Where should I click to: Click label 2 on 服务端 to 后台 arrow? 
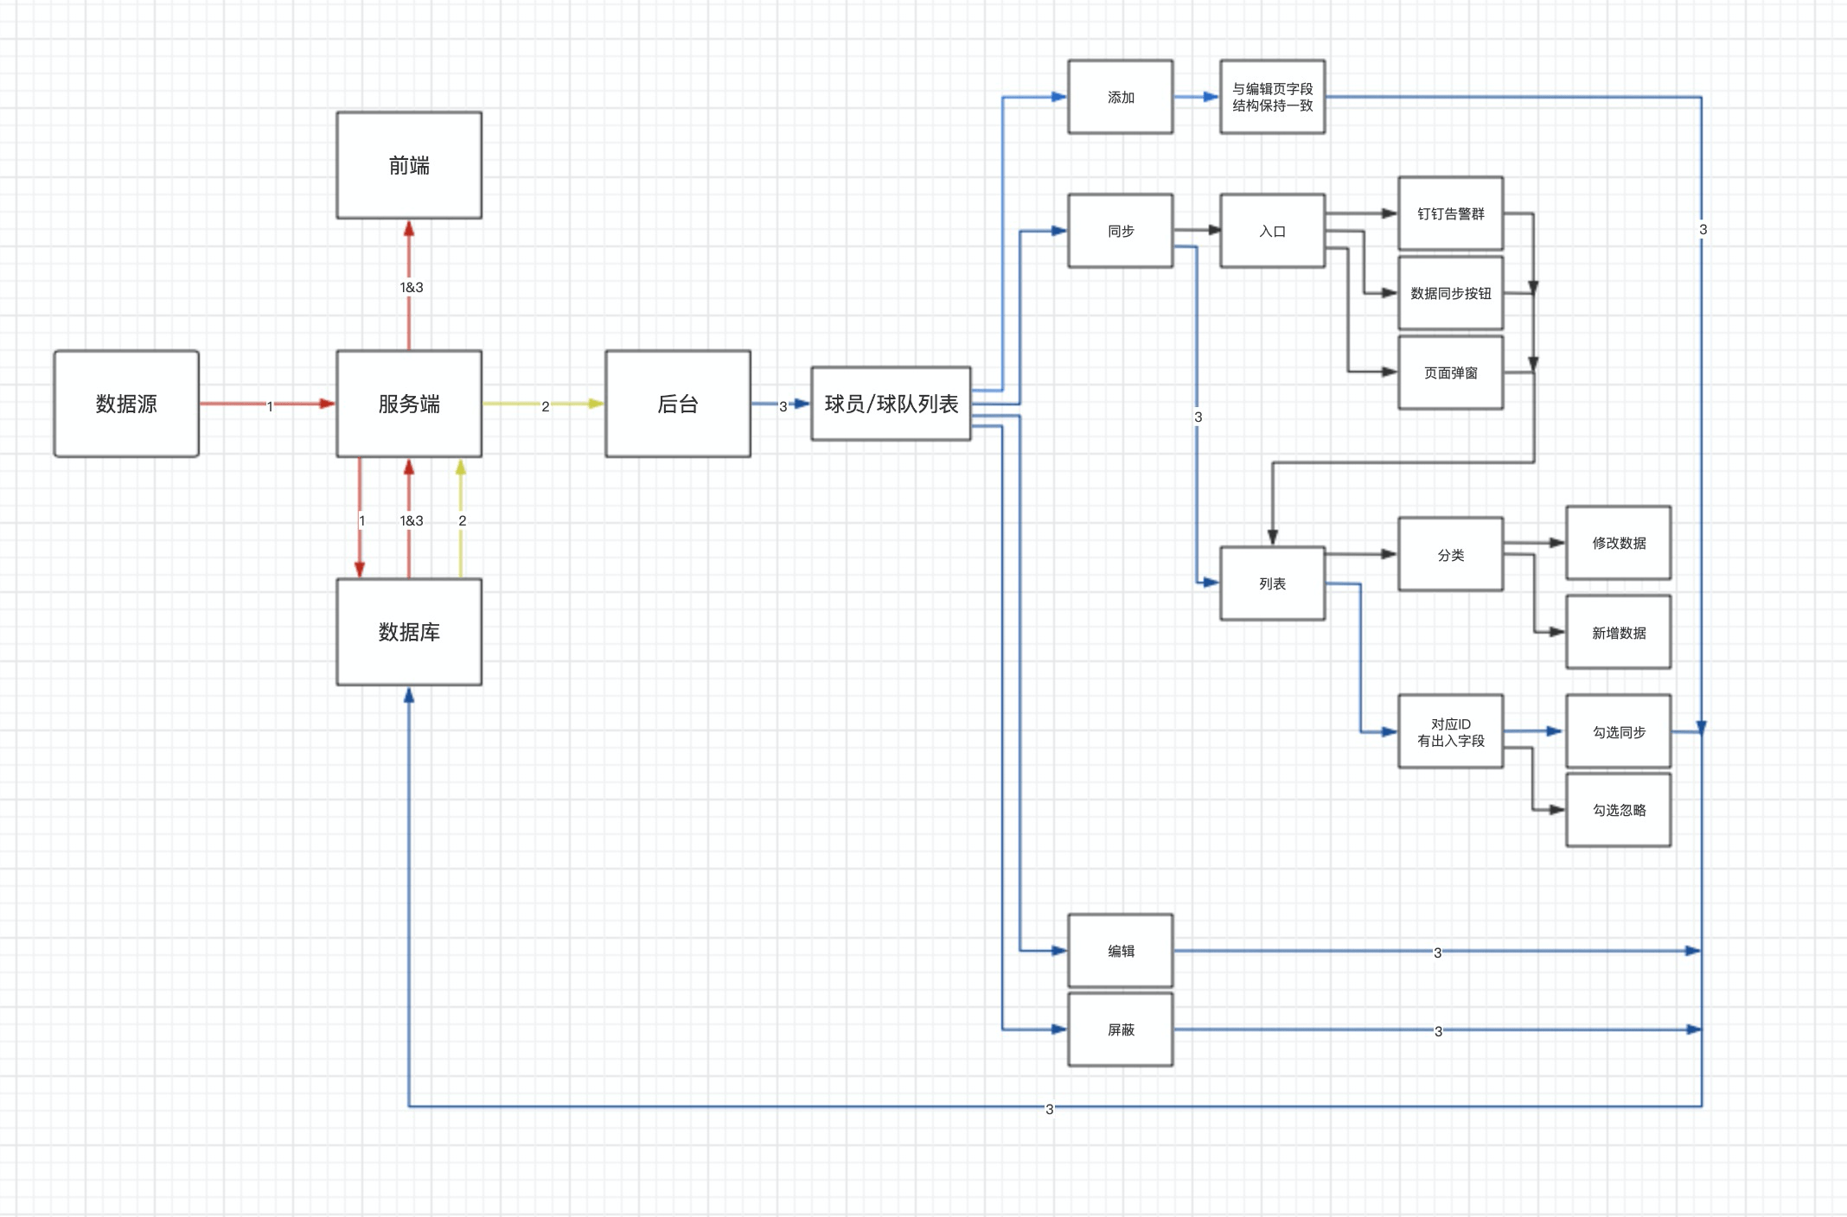(x=546, y=406)
